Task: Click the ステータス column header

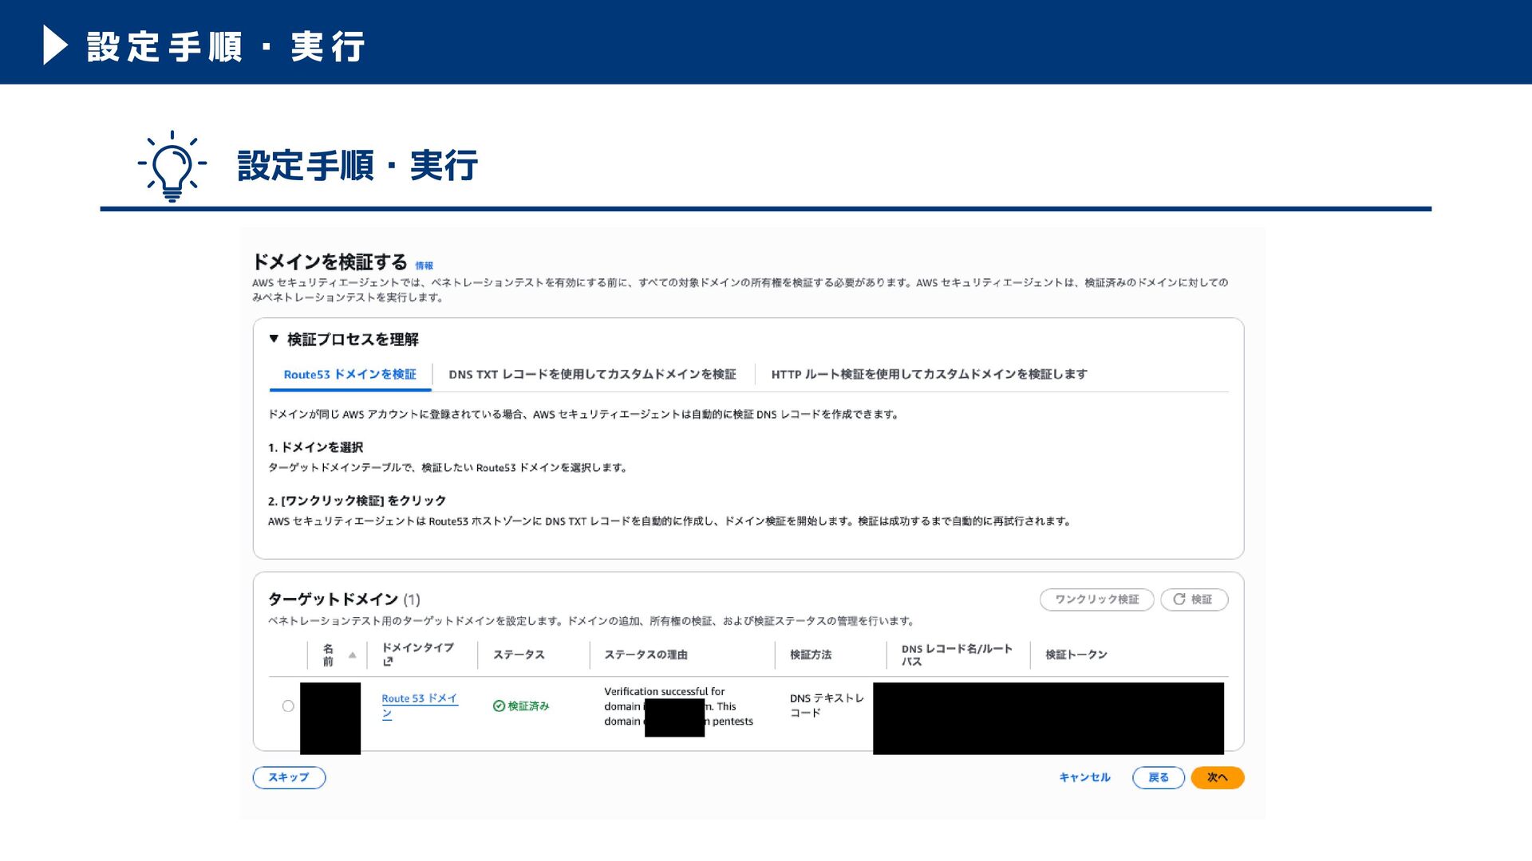Action: pyautogui.click(x=519, y=655)
